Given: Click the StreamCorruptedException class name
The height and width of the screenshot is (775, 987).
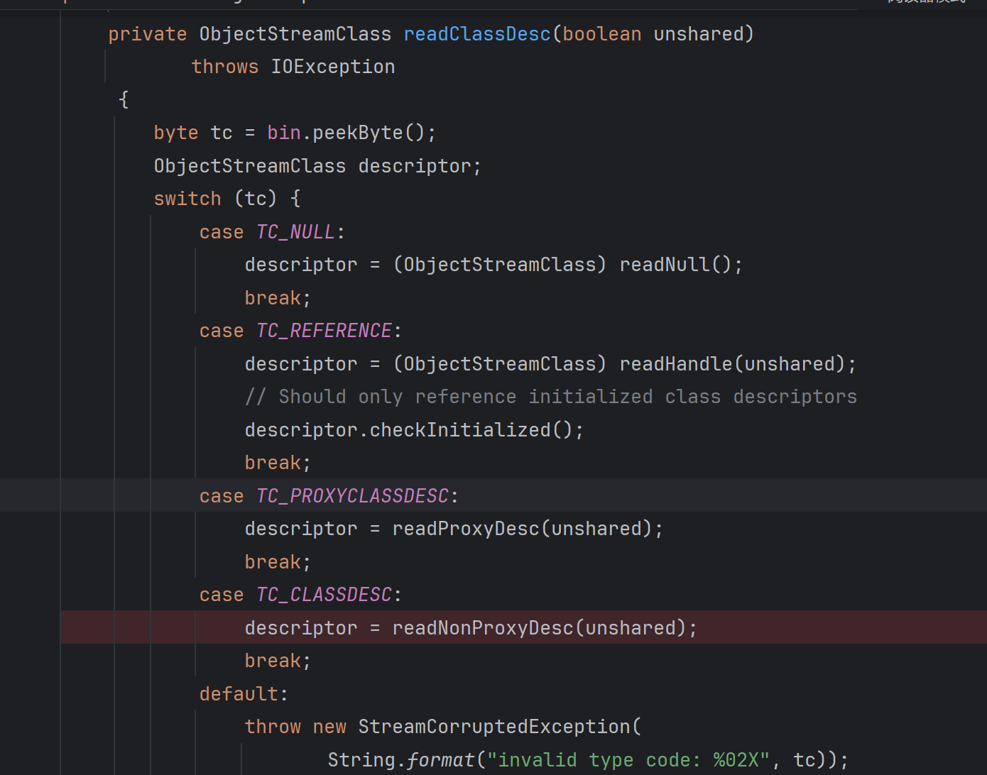Looking at the screenshot, I should (x=494, y=727).
